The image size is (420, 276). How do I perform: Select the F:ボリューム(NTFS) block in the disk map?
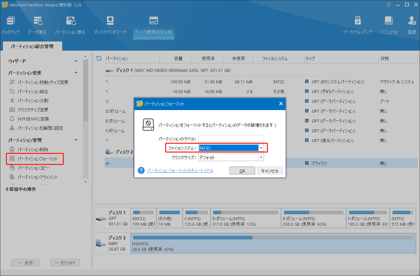pos(368,218)
